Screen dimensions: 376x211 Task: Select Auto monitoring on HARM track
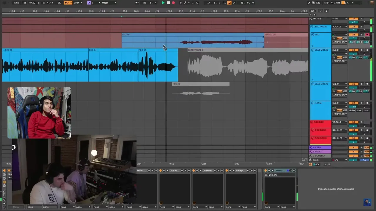pyautogui.click(x=339, y=110)
